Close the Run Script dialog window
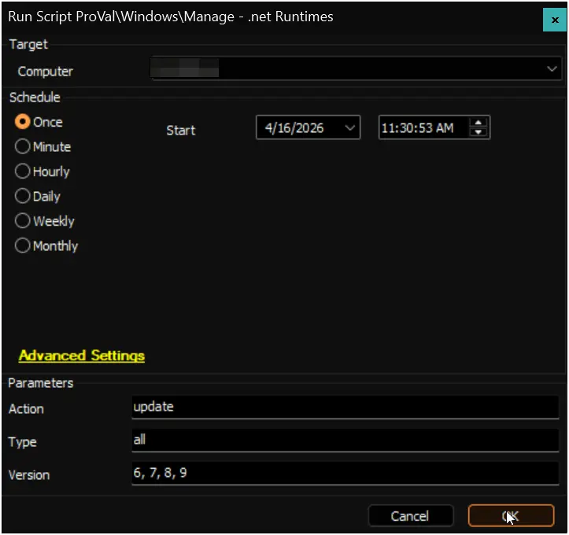 (x=554, y=20)
